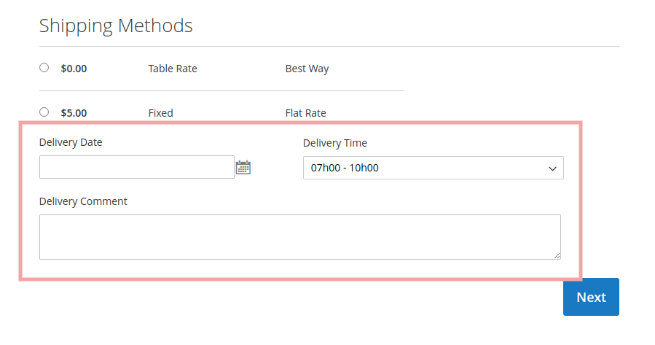Click the "Delivery Date" field label
Image resolution: width=655 pixels, height=345 pixels.
pyautogui.click(x=71, y=142)
